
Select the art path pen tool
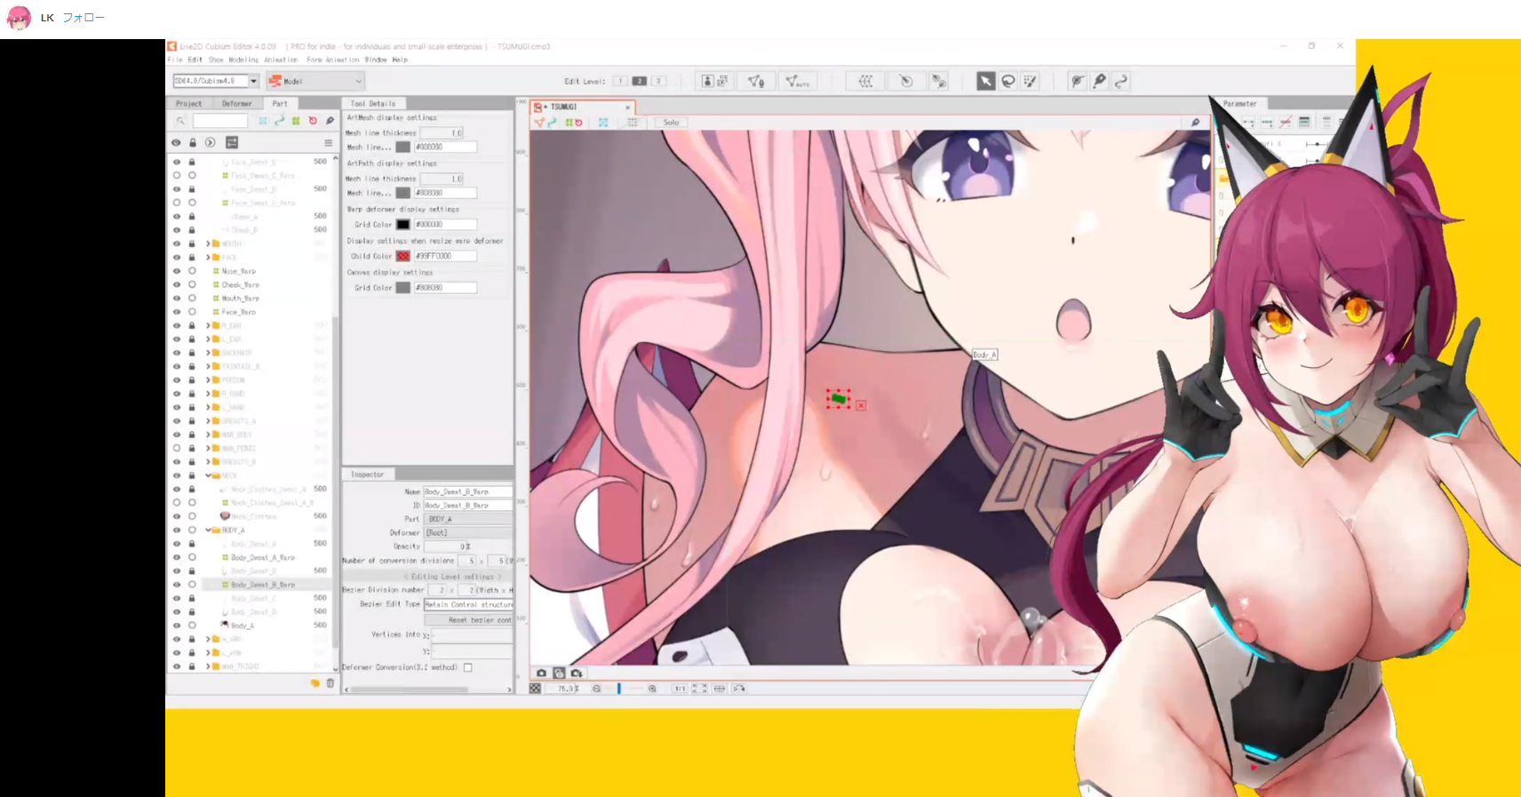pyautogui.click(x=1099, y=81)
